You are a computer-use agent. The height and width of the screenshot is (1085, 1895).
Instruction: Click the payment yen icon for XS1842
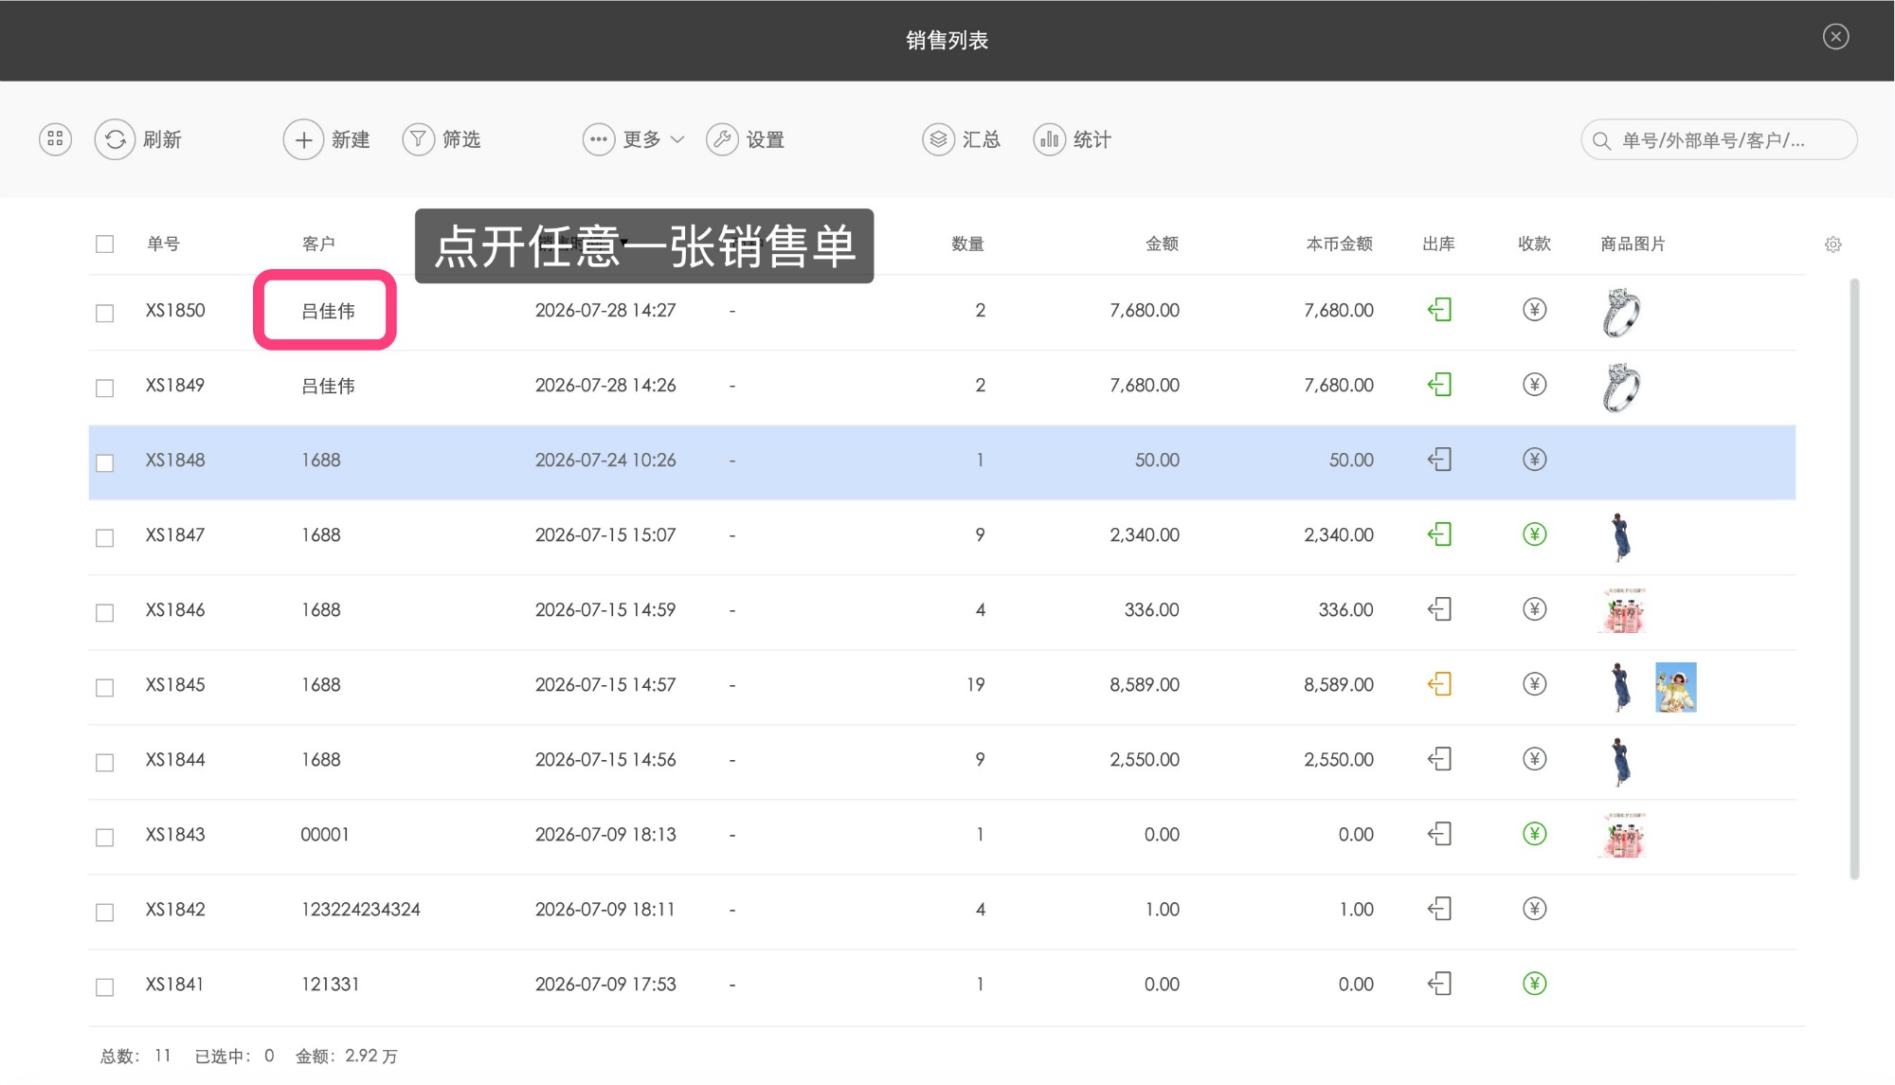pyautogui.click(x=1534, y=909)
